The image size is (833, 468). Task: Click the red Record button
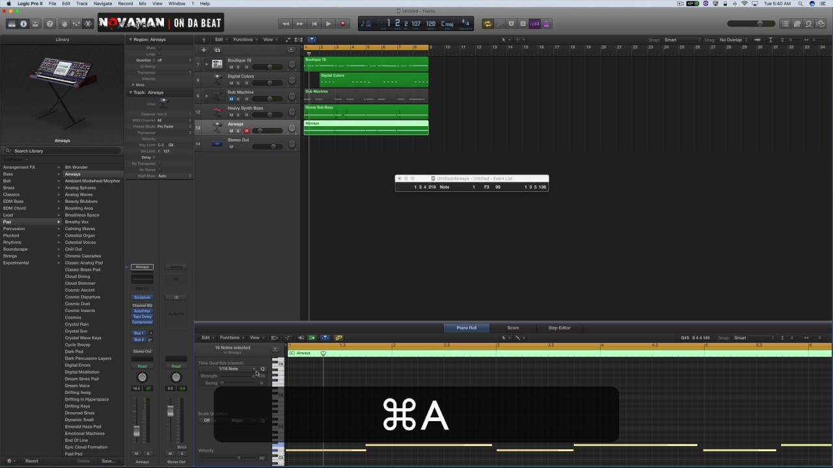343,23
